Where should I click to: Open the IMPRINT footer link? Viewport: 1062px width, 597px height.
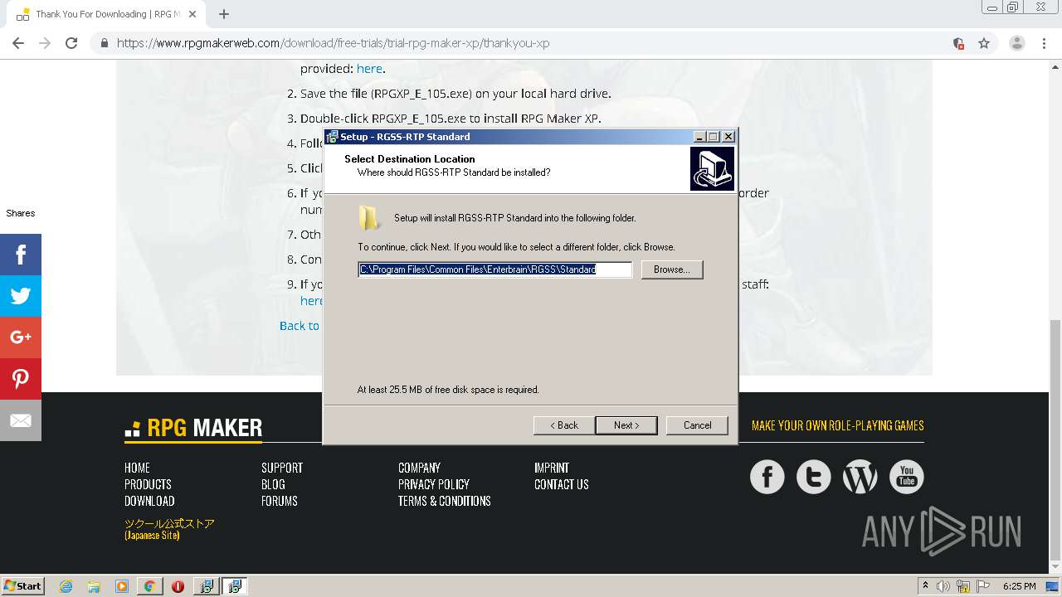552,468
